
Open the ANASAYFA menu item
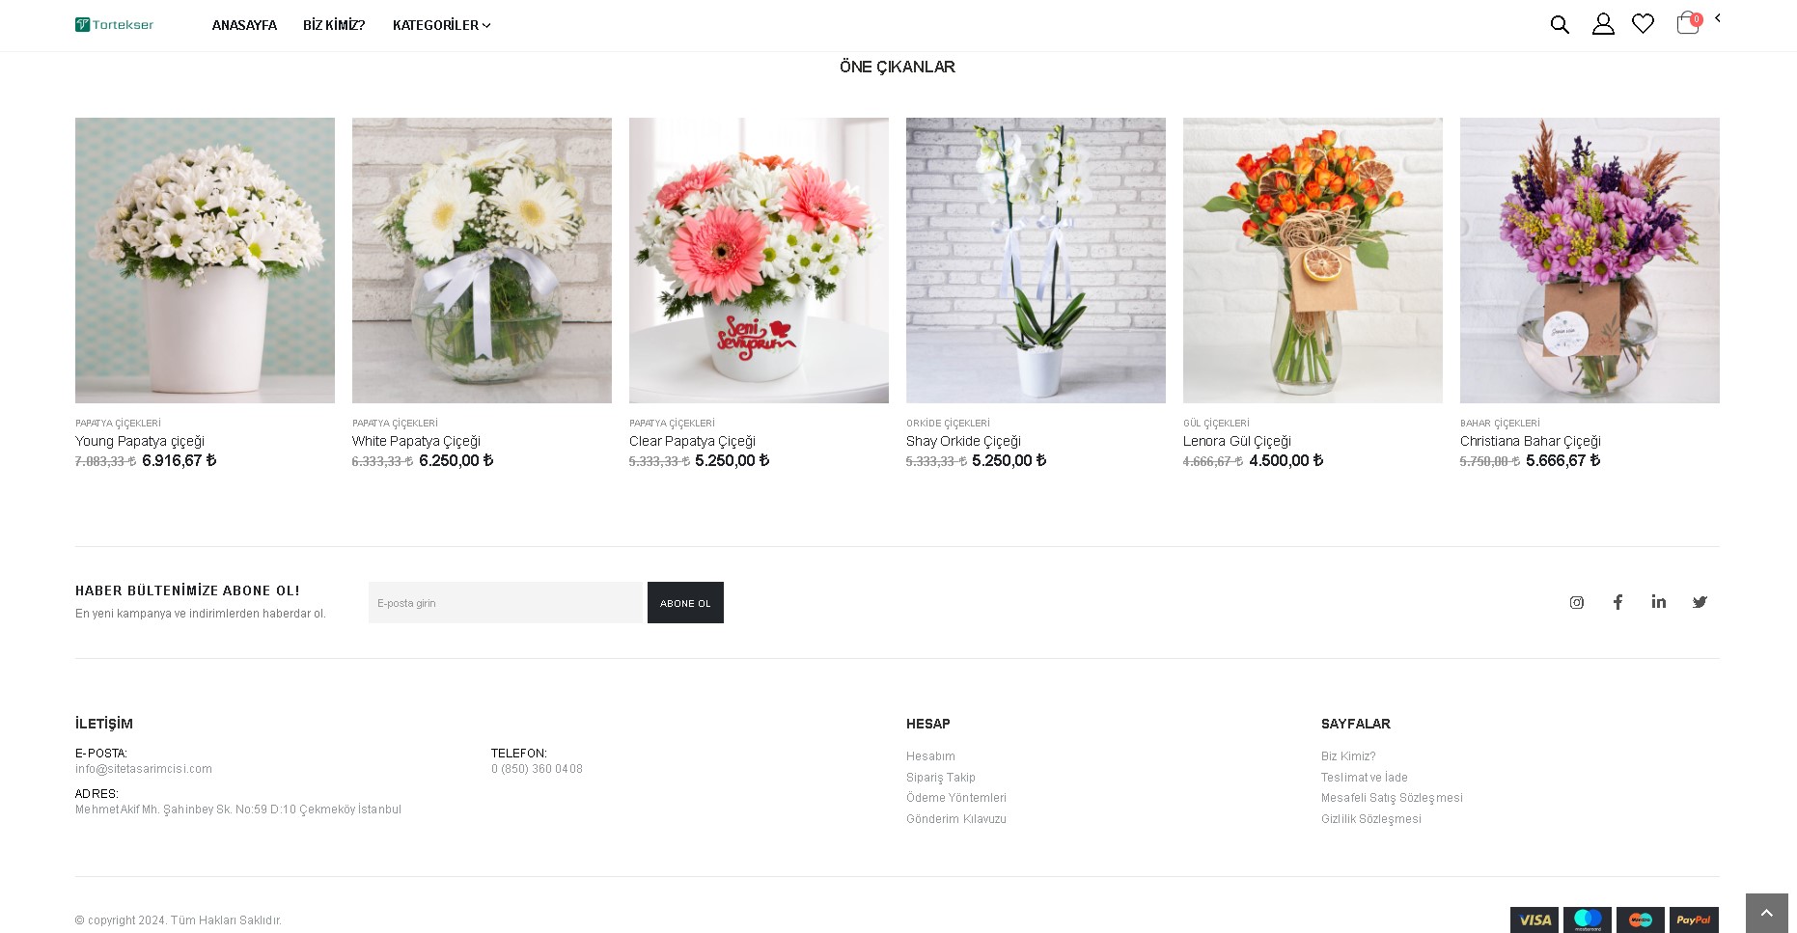tap(244, 25)
